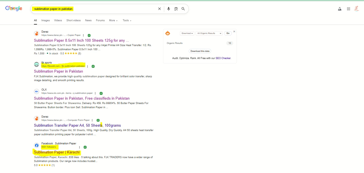364x173 pixels.
Task: Click the orange robot icon in the widget
Action: [x=168, y=33]
